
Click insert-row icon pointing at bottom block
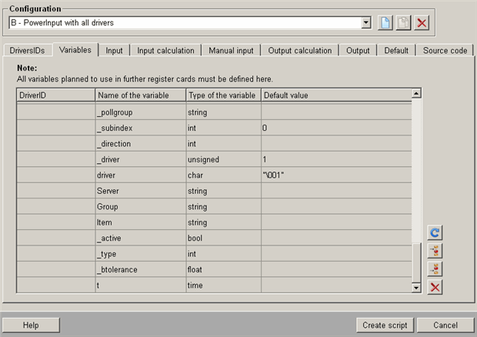coord(435,269)
